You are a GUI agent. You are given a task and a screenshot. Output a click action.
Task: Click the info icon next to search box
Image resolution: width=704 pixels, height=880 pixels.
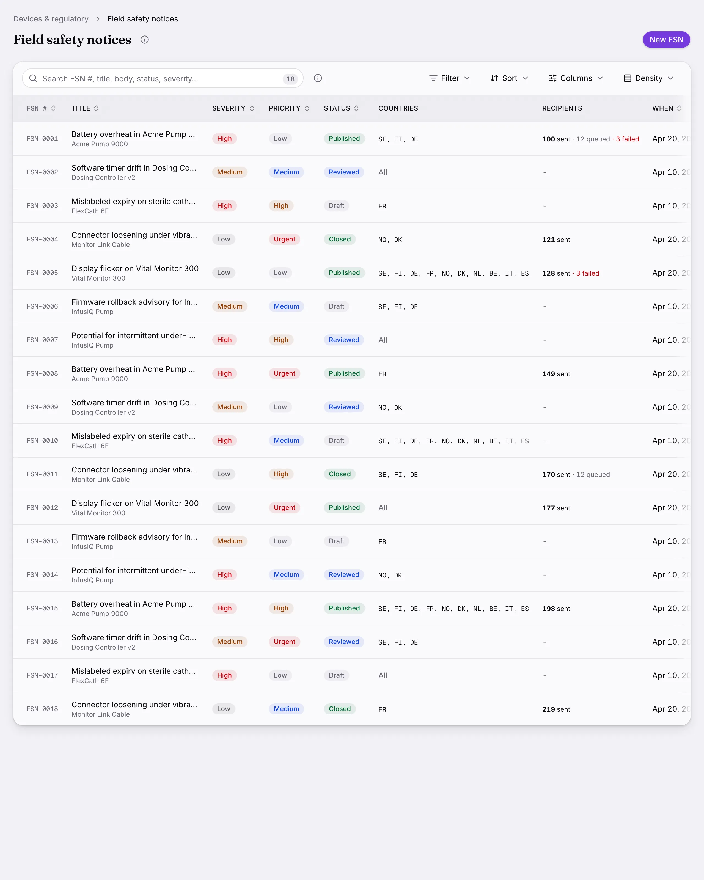coord(318,78)
